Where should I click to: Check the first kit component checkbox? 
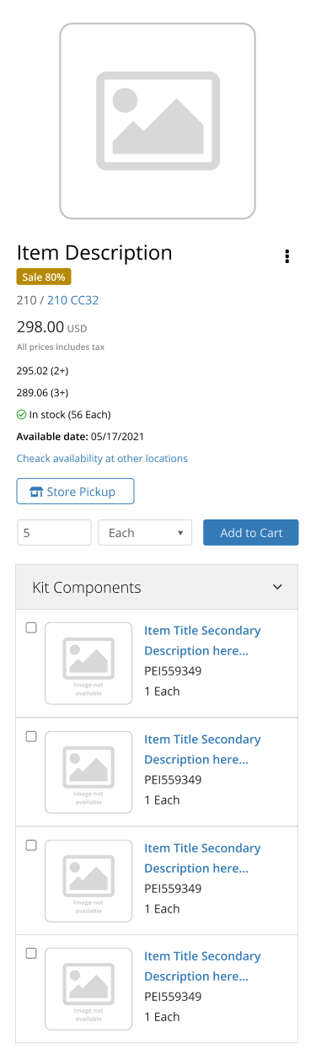[31, 627]
